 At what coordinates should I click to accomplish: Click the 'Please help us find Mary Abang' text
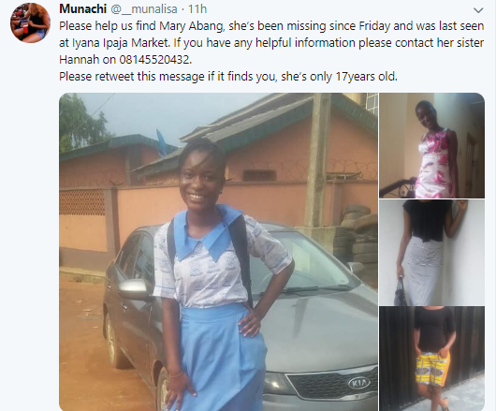(141, 26)
